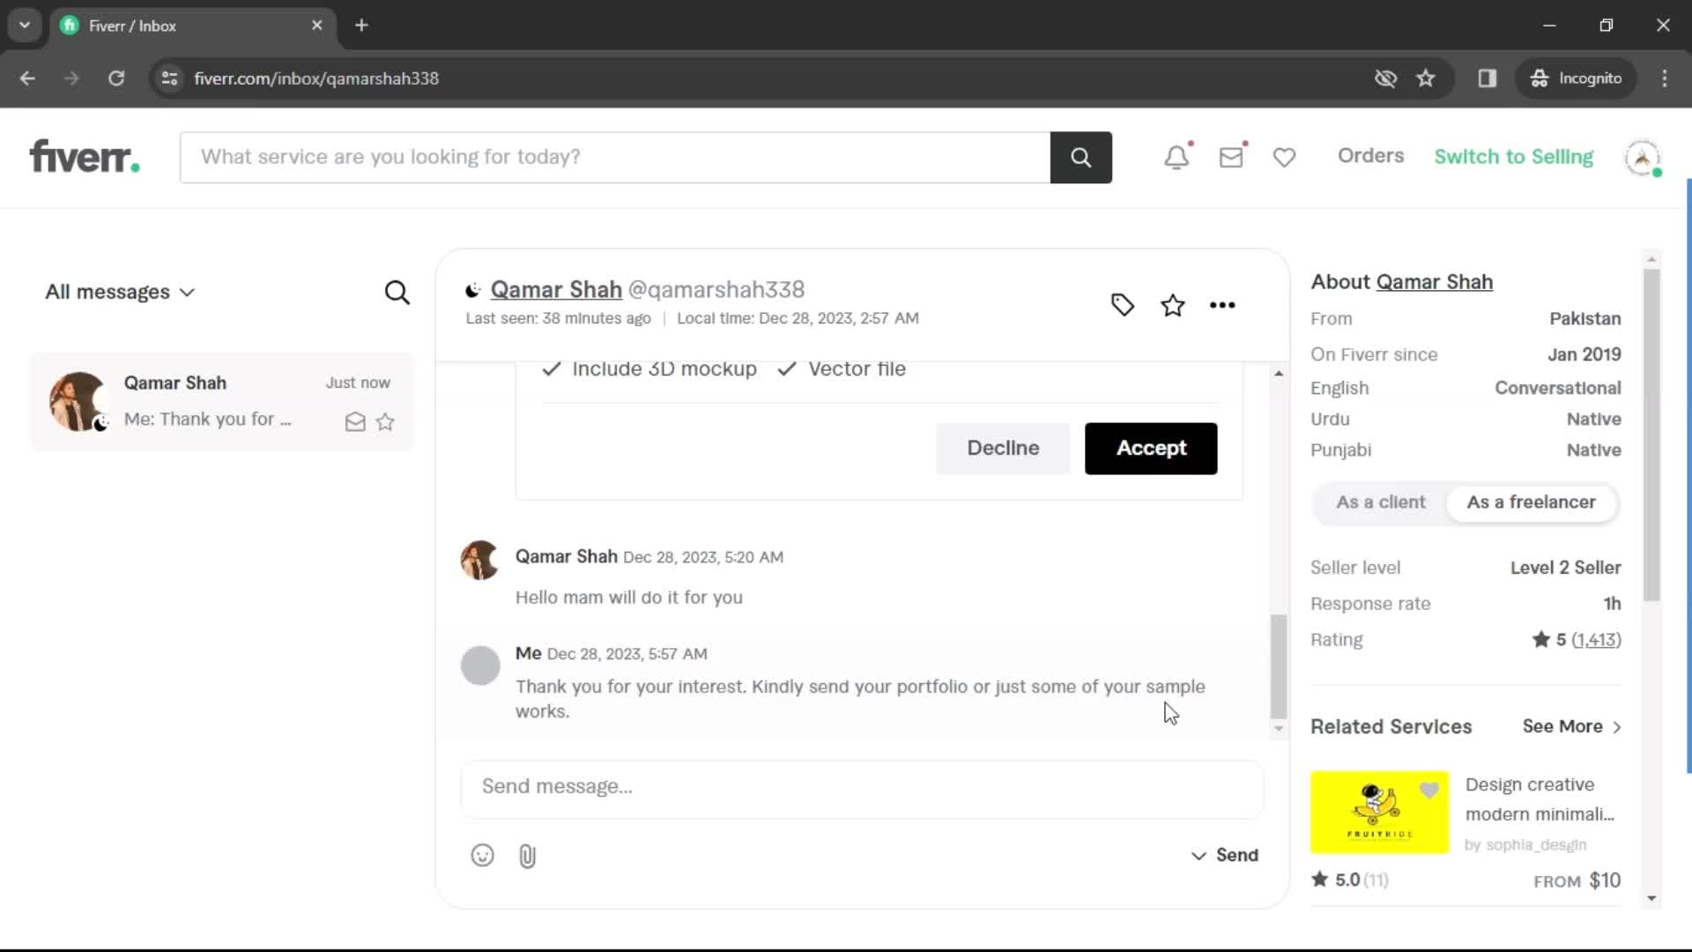The image size is (1692, 952).
Task: Open a new browser tab
Action: (361, 26)
